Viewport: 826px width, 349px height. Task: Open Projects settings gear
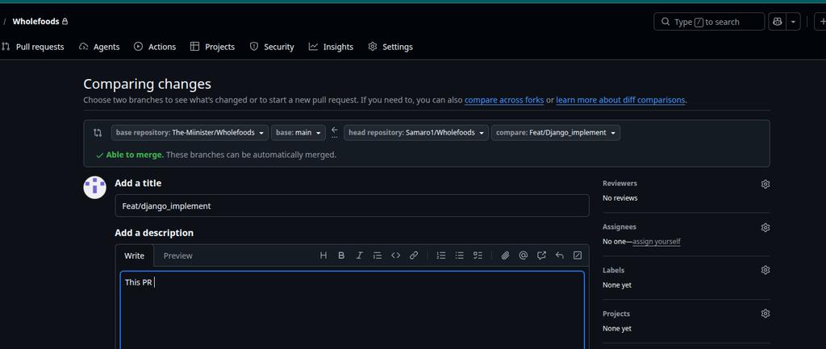(766, 314)
